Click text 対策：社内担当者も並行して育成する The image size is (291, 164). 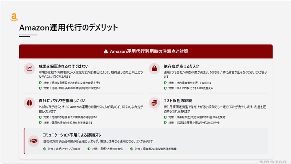(190, 83)
